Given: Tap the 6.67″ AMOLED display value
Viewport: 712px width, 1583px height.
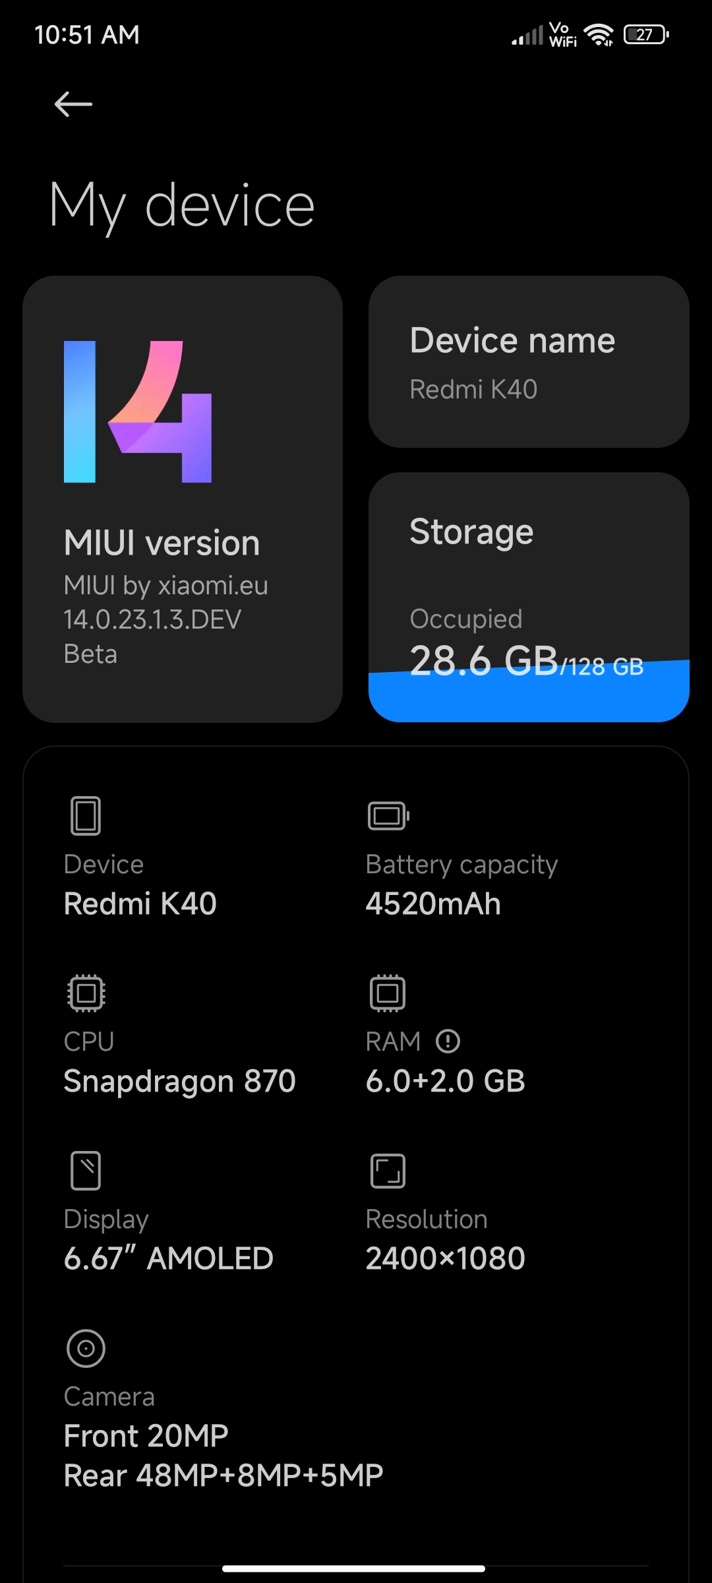Looking at the screenshot, I should pos(168,1258).
